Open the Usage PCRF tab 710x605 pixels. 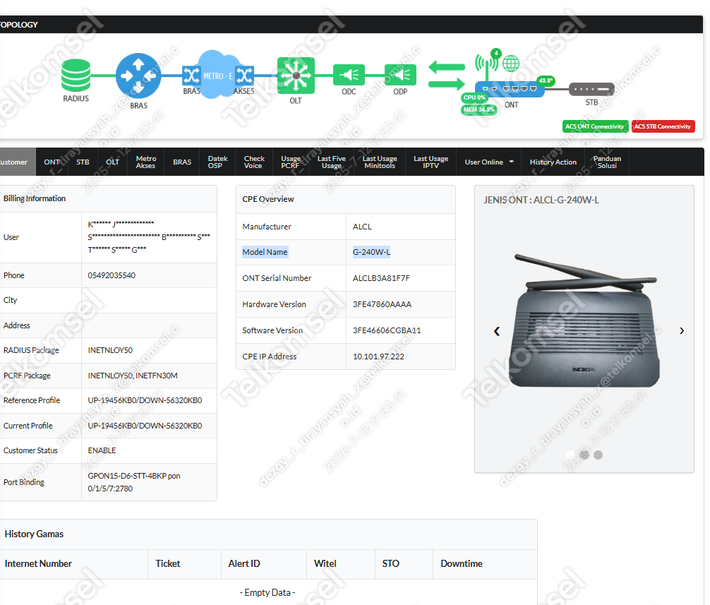pos(291,162)
